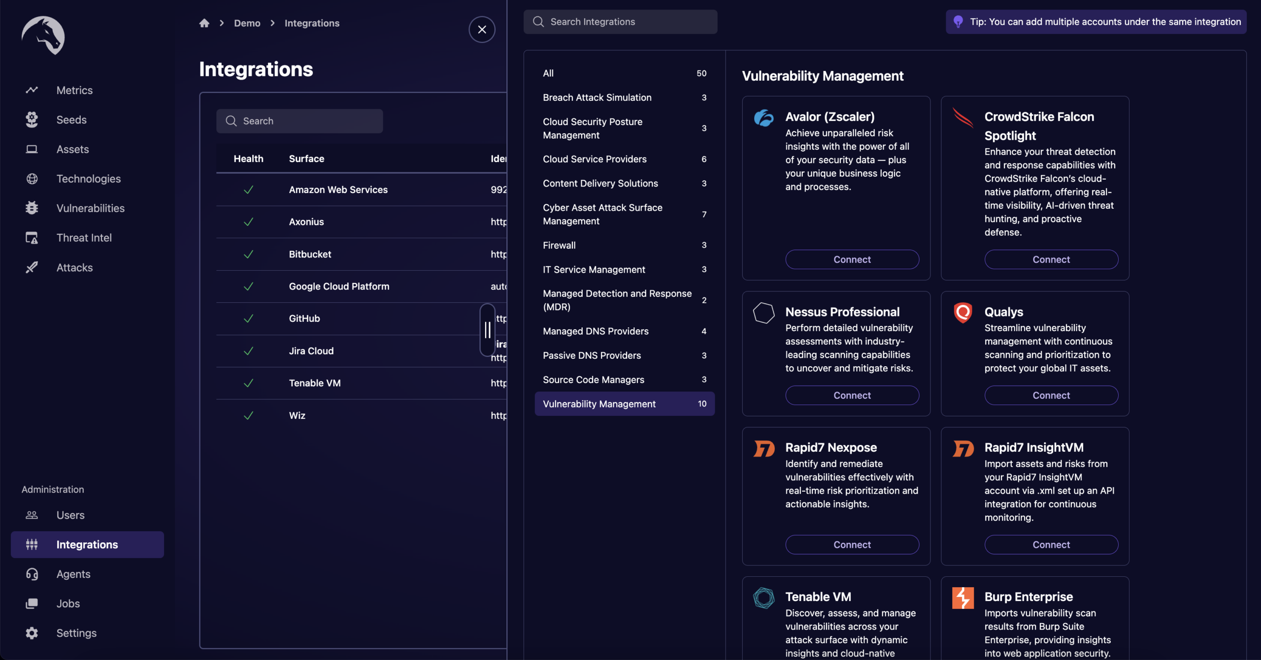Select Breach Attack Simulation category
Viewport: 1261px width, 660px height.
[625, 97]
